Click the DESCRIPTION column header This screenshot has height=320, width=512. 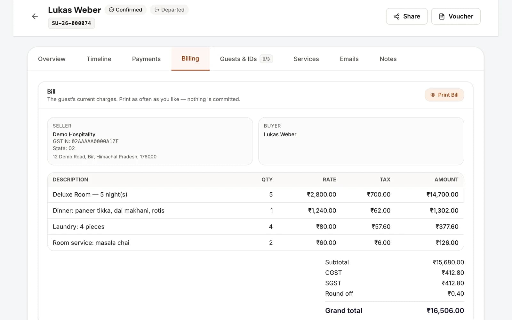click(70, 180)
